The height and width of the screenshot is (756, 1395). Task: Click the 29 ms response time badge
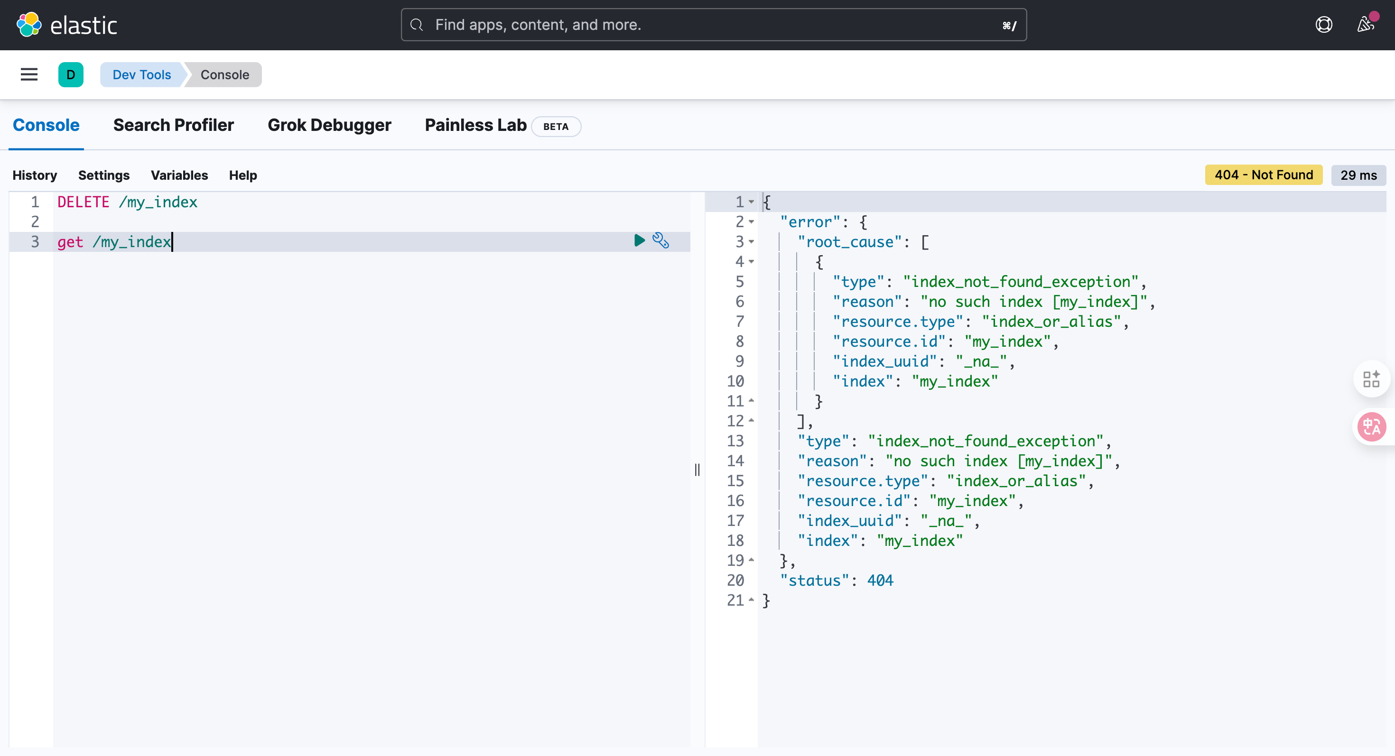[1358, 175]
